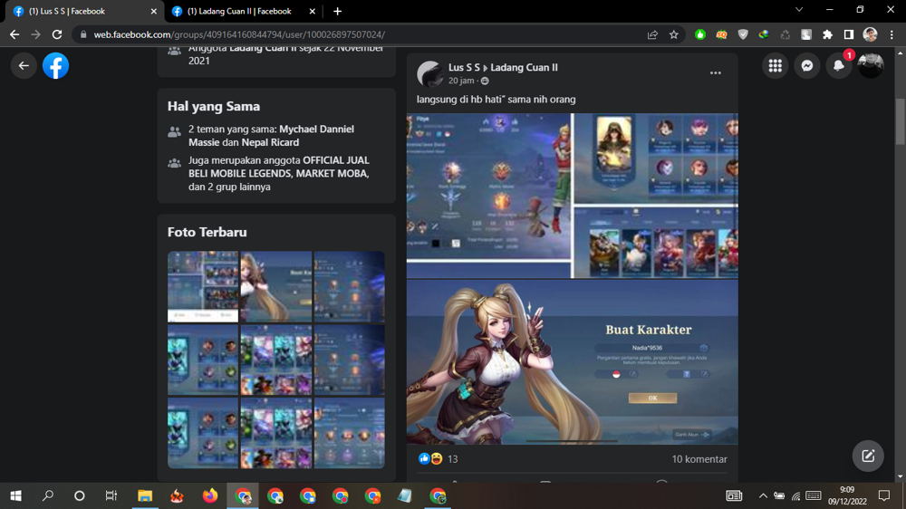View the 10 komentar comments
Viewport: 906px width, 509px height.
click(x=699, y=459)
